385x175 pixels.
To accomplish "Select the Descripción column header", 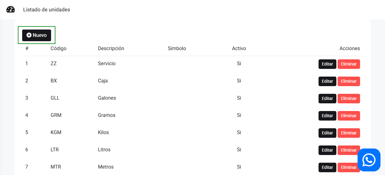I will [111, 49].
